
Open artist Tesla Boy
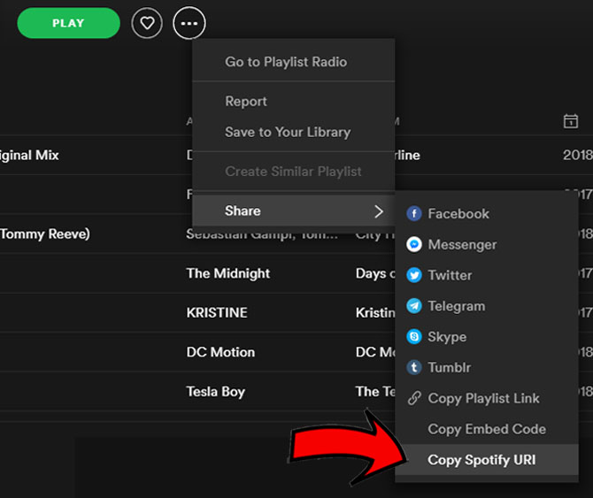point(216,392)
